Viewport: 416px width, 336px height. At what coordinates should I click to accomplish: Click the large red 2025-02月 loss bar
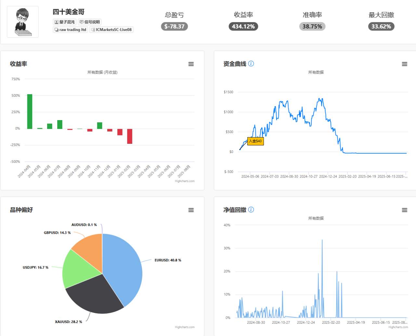[x=130, y=136]
